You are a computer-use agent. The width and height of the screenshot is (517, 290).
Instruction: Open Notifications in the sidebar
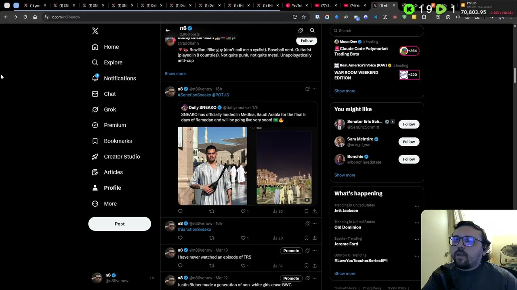tap(114, 78)
